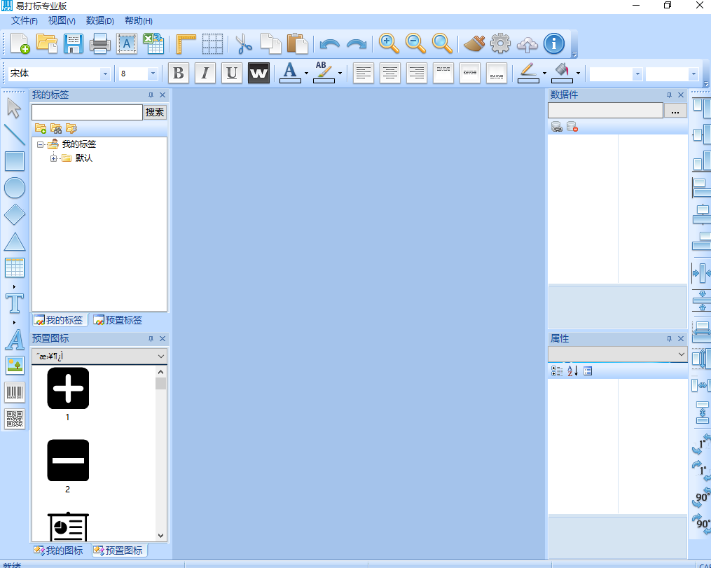Open the font name dropdown showing 宋体

[105, 74]
